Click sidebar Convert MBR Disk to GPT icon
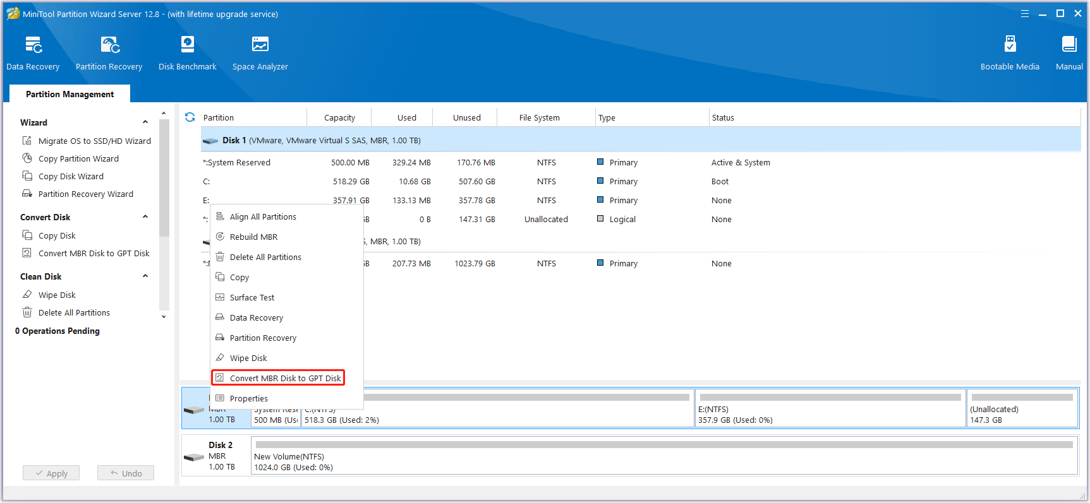1090x503 pixels. [x=27, y=252]
